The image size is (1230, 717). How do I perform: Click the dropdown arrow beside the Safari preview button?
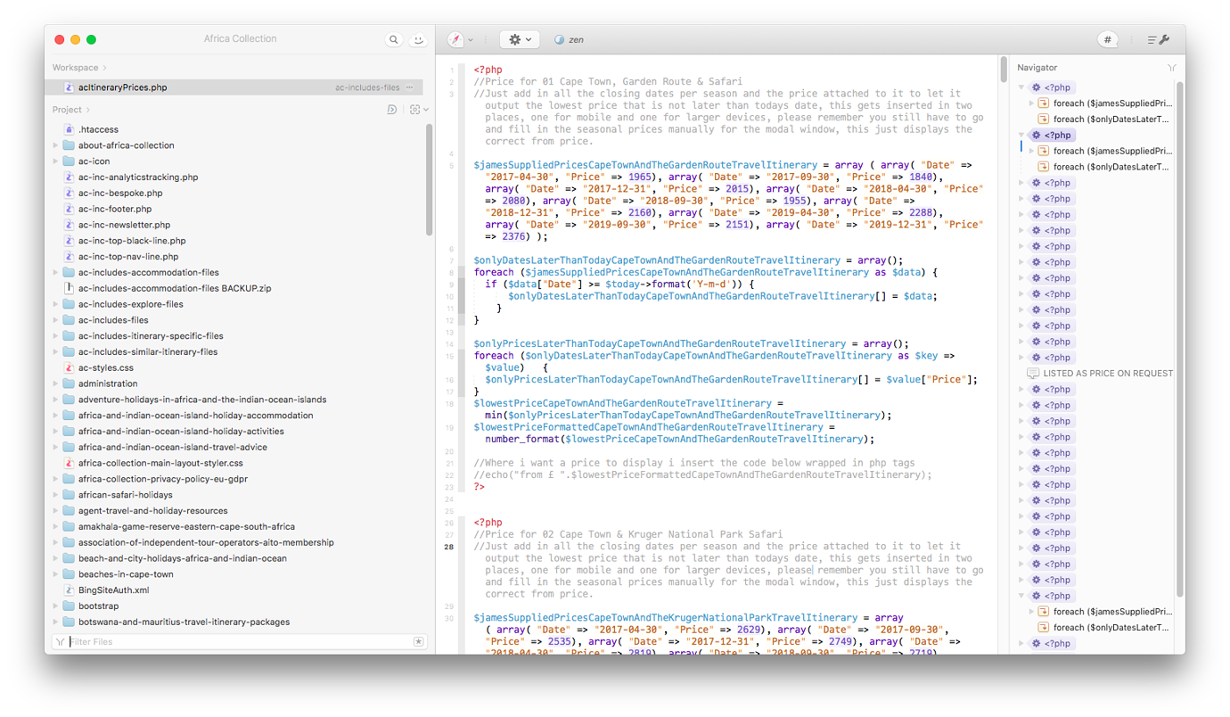[x=471, y=40]
